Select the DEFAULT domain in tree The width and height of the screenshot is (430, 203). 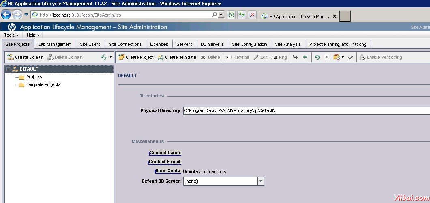[29, 69]
